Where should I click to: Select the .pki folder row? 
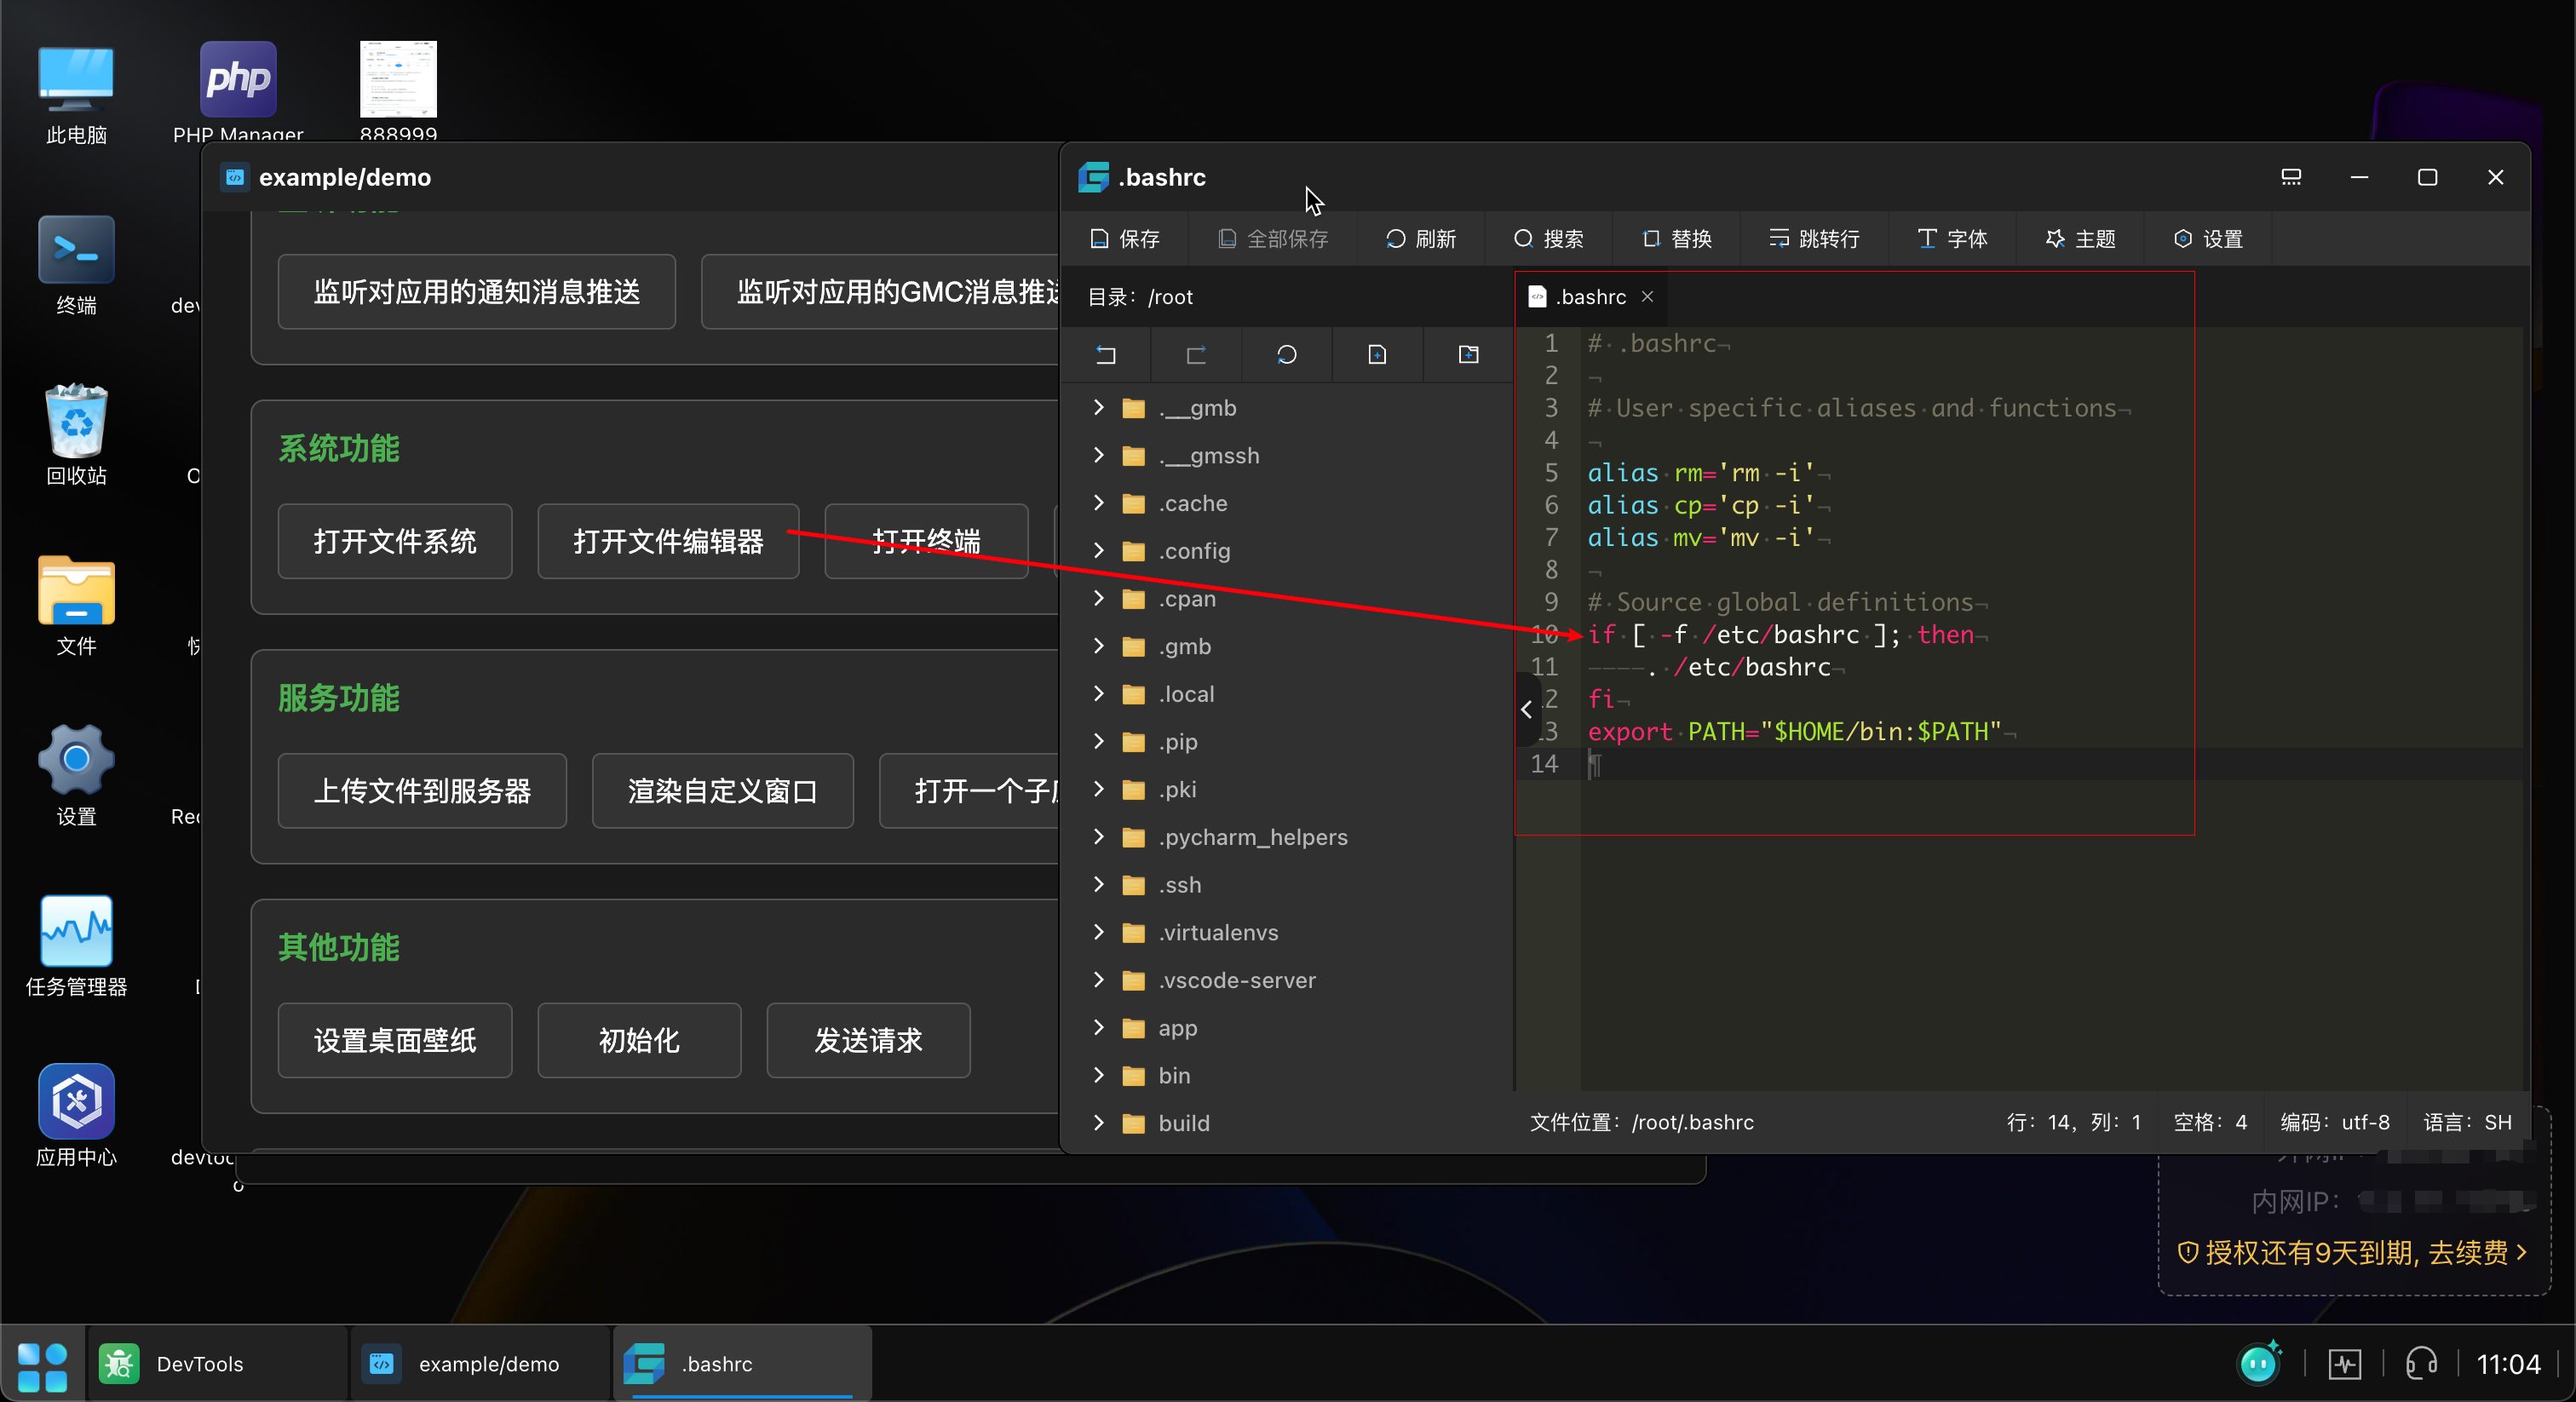tap(1286, 789)
